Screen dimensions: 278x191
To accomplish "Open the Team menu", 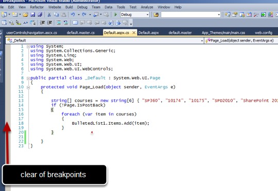I will click(96, 7).
